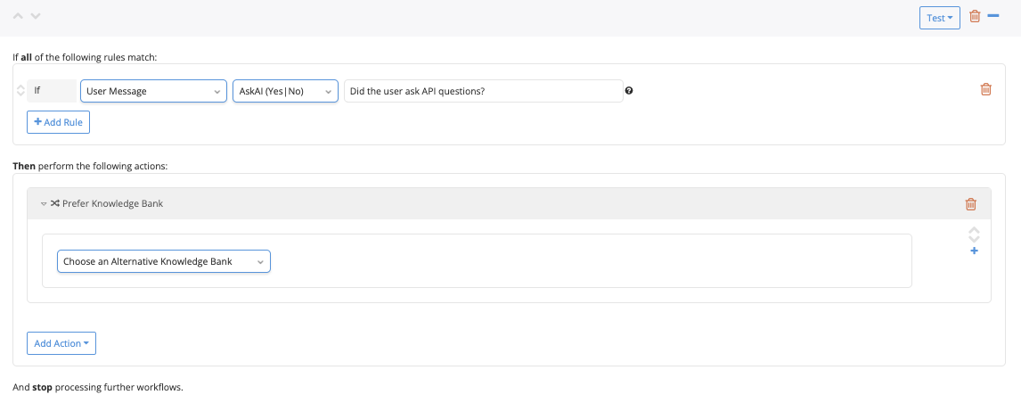Open the Add Action dropdown button
The height and width of the screenshot is (403, 1021).
[x=61, y=343]
